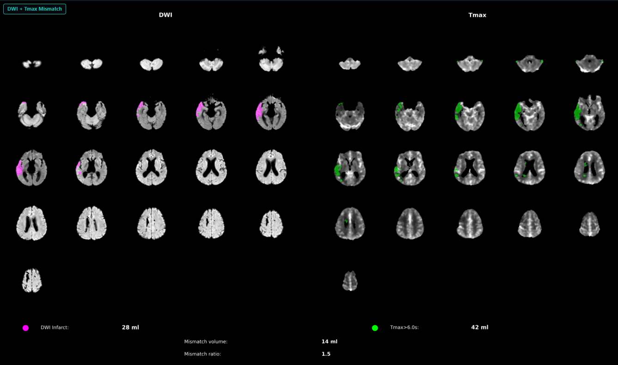Open the first Tmax slice in the top row

point(350,64)
